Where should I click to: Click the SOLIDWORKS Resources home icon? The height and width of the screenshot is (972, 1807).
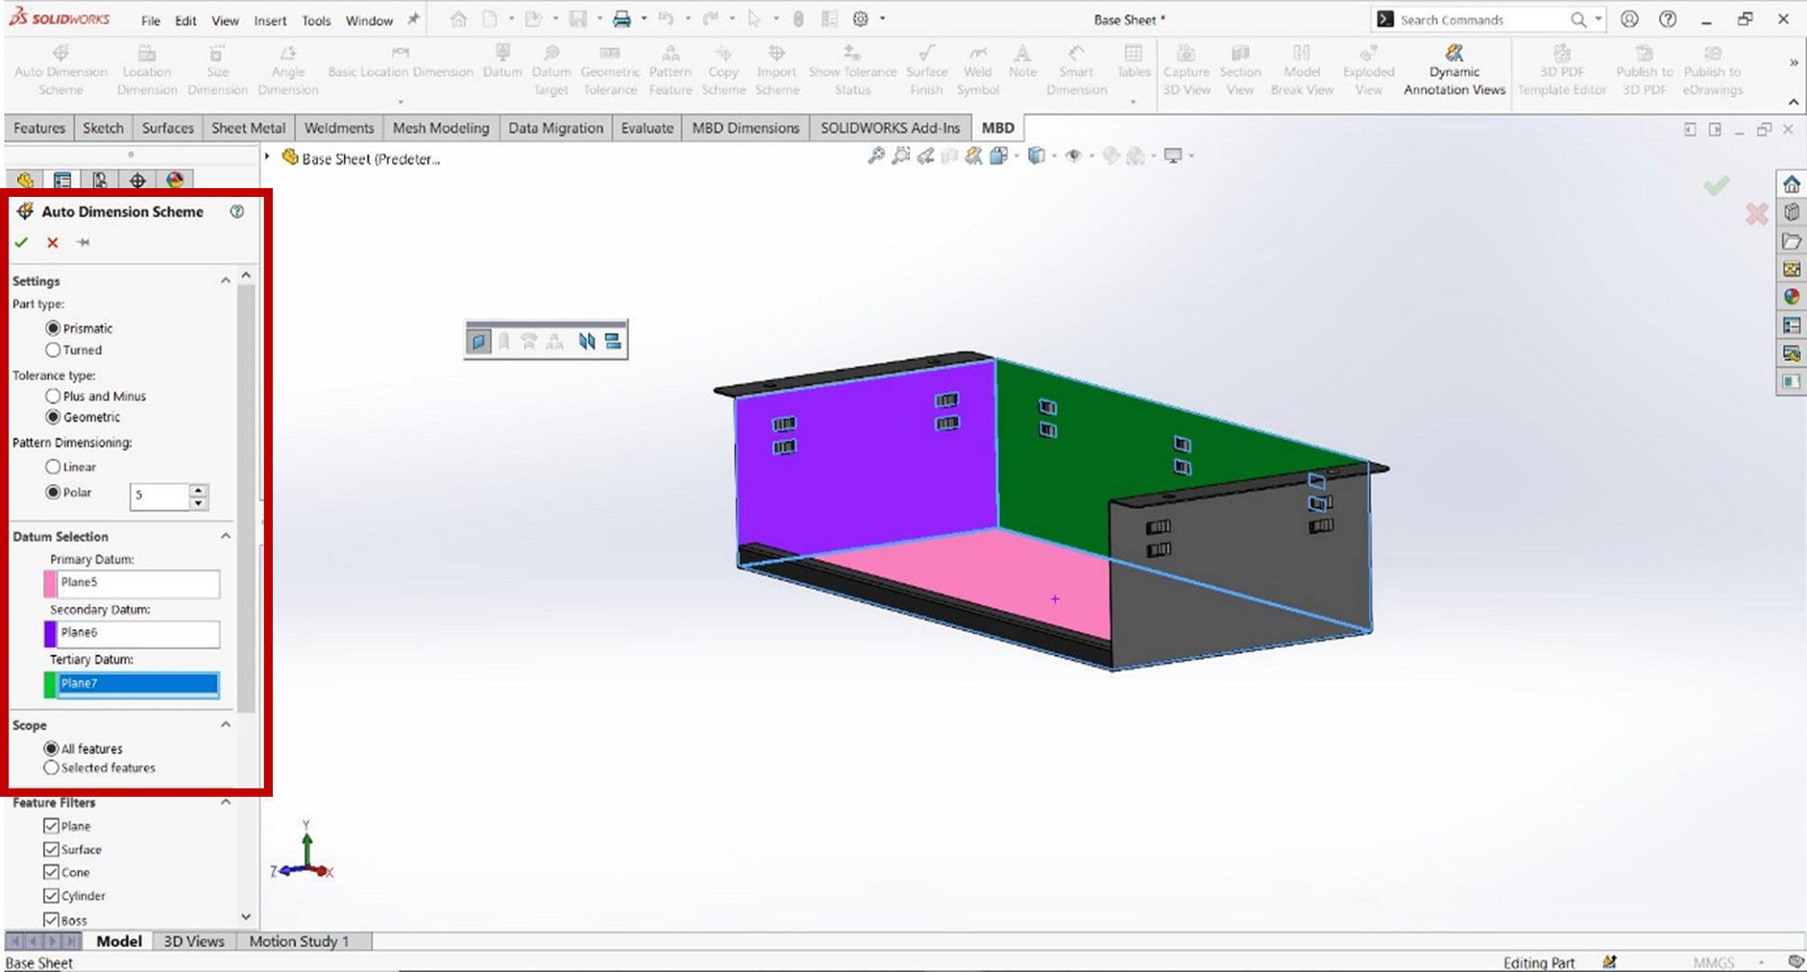(1791, 184)
